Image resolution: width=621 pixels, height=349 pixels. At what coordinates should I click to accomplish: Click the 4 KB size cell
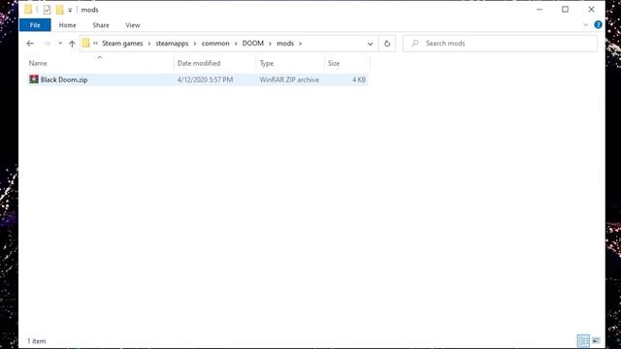[359, 79]
